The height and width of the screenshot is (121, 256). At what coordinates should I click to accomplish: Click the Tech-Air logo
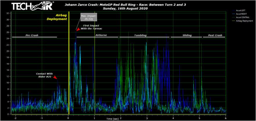click(x=33, y=6)
